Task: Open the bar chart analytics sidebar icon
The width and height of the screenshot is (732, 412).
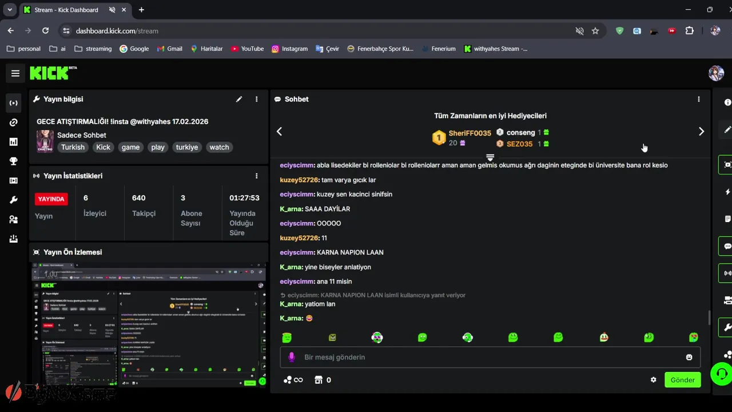Action: click(x=14, y=142)
